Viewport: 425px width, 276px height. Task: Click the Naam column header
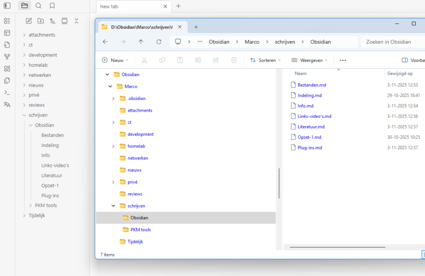pos(300,73)
